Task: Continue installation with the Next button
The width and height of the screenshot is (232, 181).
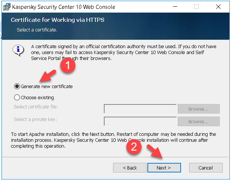Action: (164, 168)
